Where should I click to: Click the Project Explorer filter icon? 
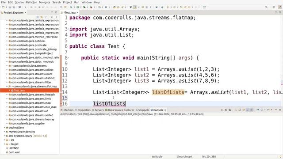click(x=45, y=17)
